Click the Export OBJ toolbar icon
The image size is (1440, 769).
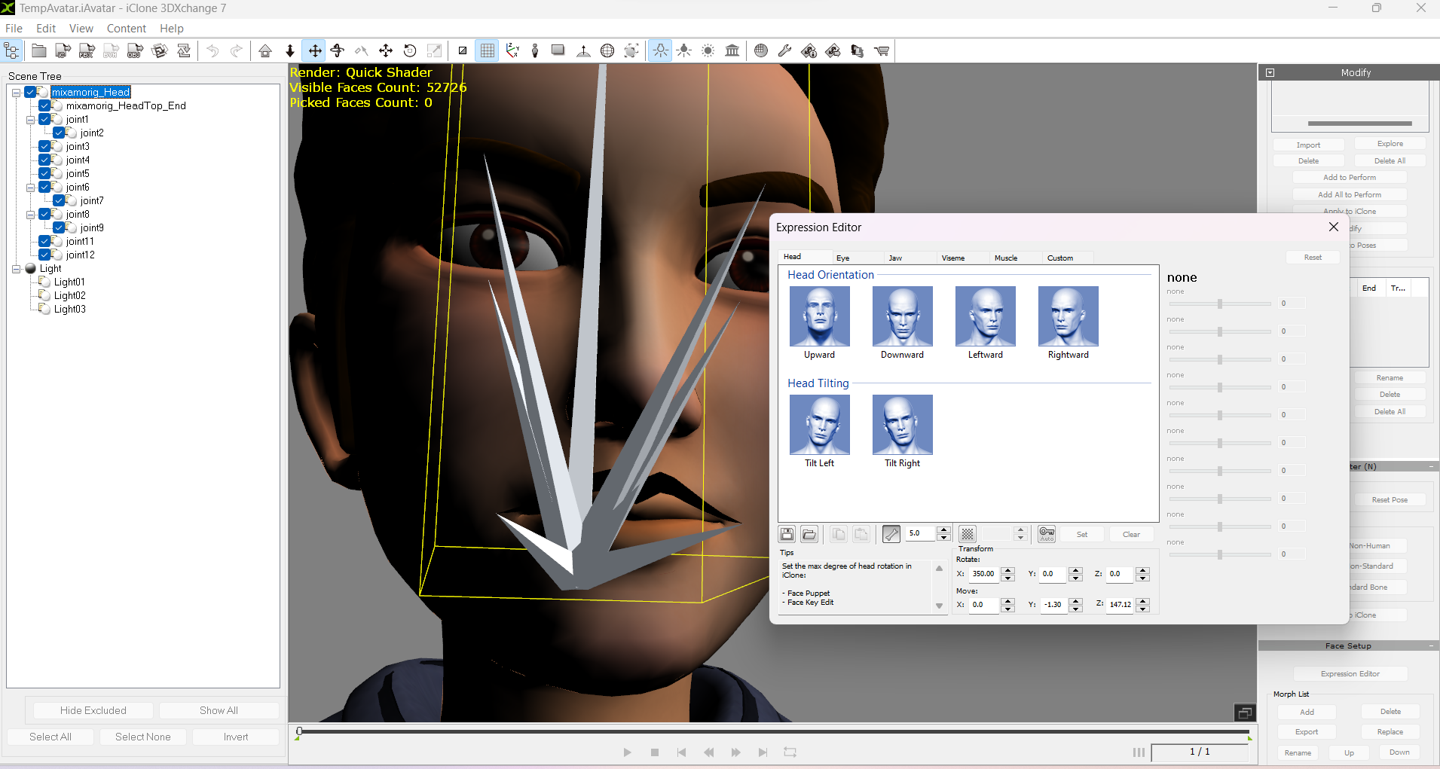coord(136,51)
